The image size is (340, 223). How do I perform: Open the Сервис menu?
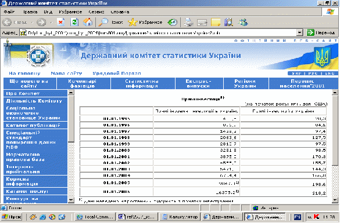[96, 12]
